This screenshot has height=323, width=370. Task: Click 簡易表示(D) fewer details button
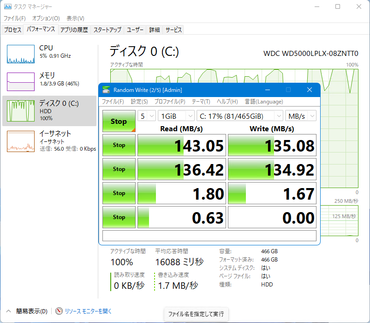tap(32, 311)
